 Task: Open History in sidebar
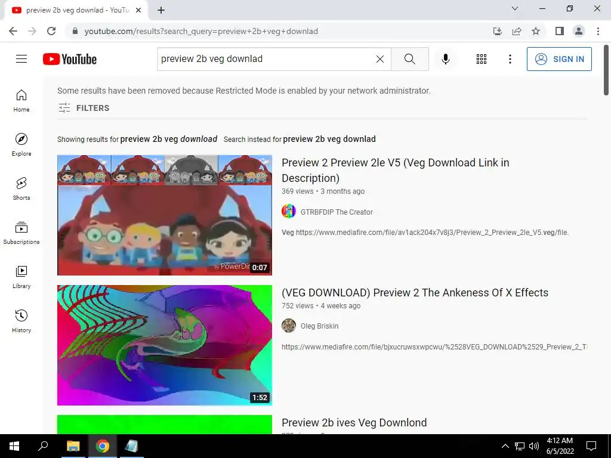(x=21, y=321)
